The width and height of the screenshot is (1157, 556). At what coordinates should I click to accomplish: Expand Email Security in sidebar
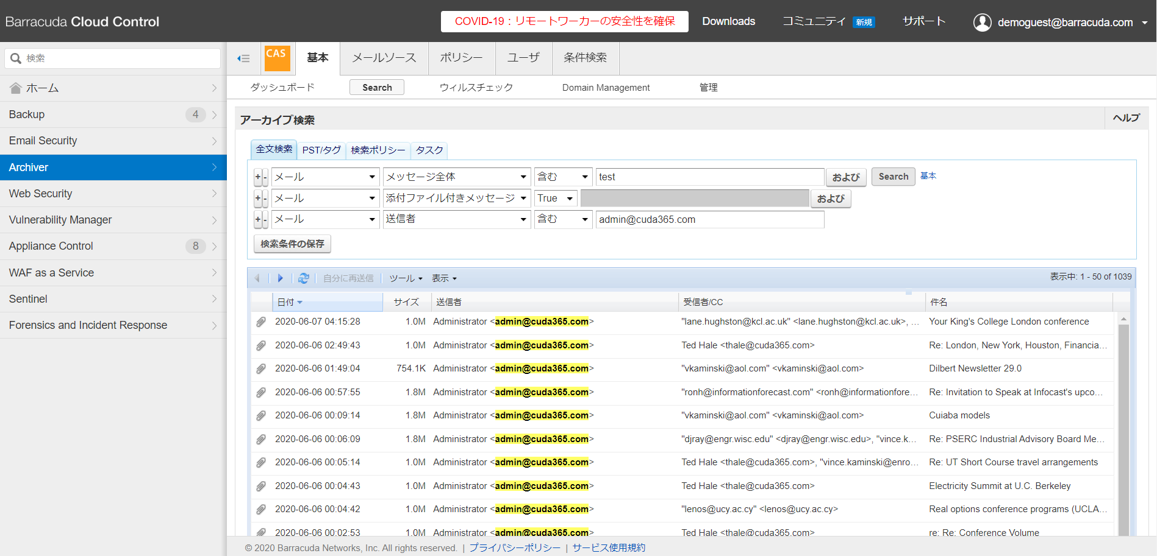point(113,141)
